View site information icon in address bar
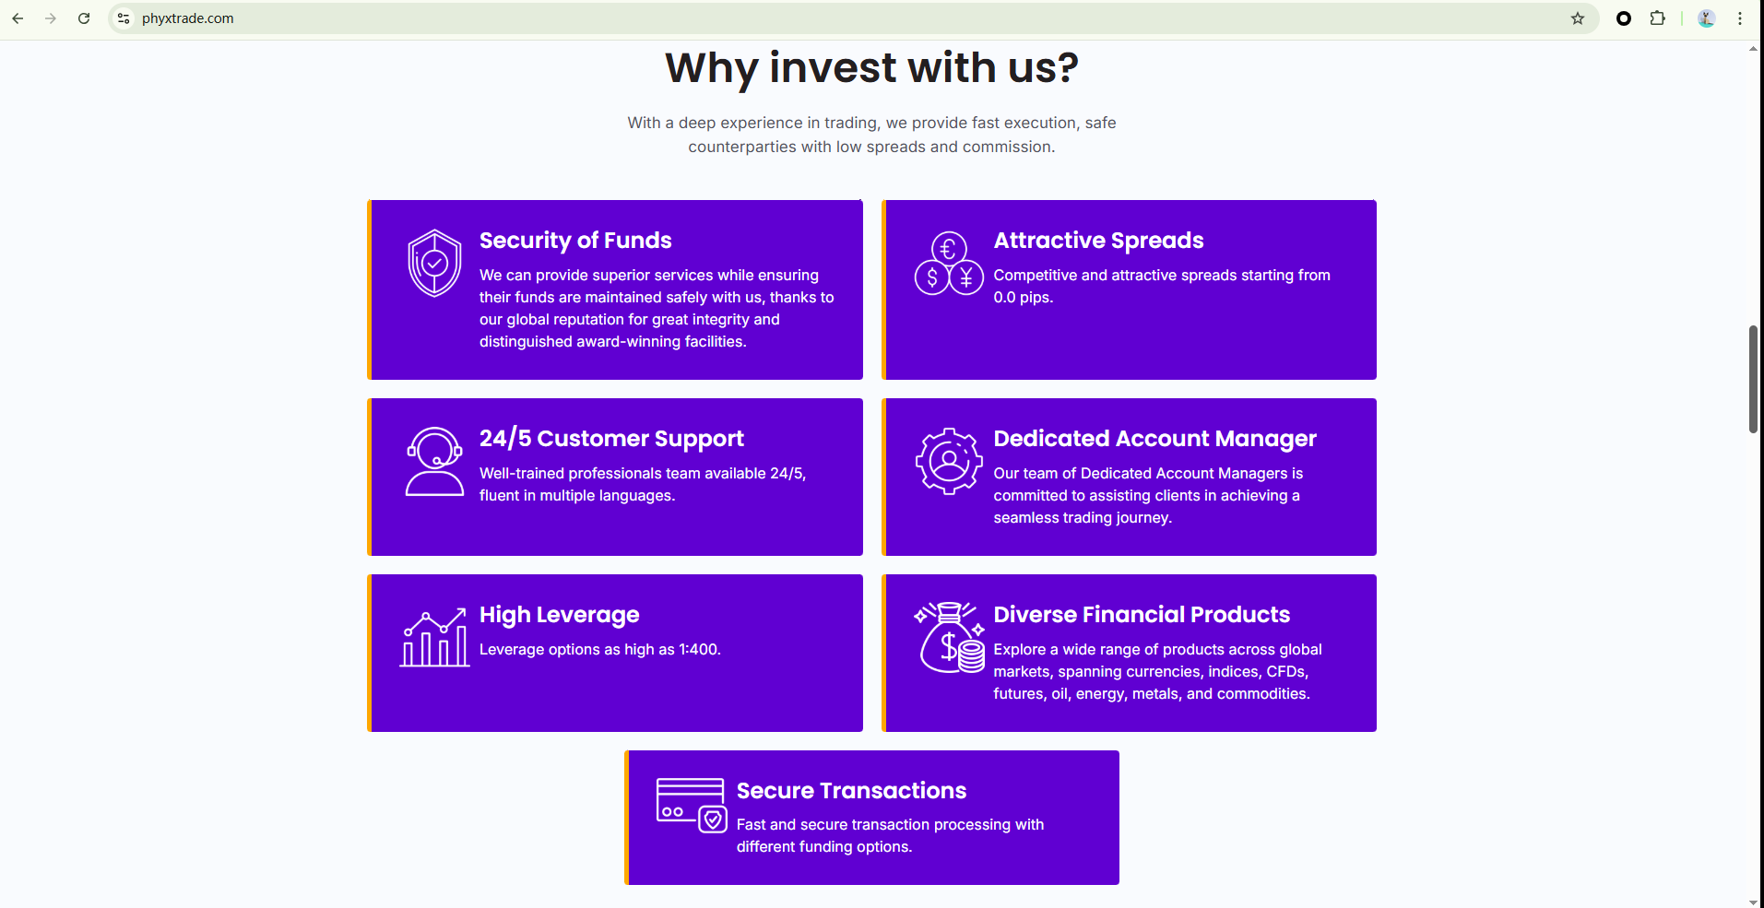Image resolution: width=1764 pixels, height=908 pixels. coord(124,18)
